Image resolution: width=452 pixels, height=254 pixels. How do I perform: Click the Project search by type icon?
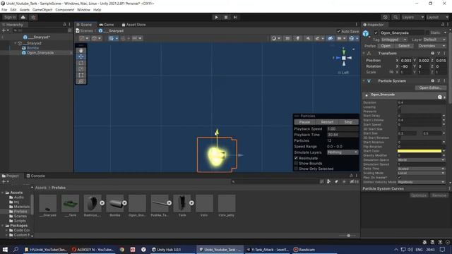[328, 181]
